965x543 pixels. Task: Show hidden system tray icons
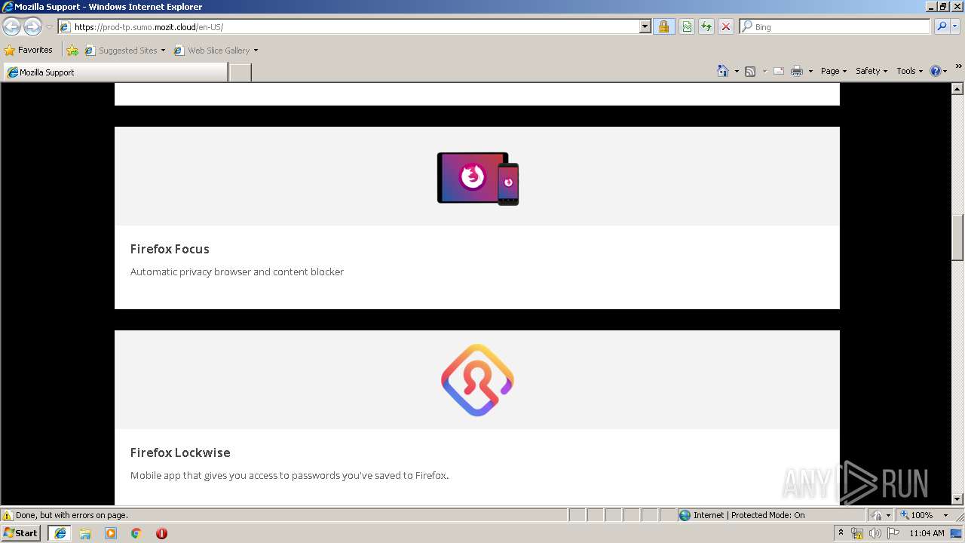pos(841,533)
